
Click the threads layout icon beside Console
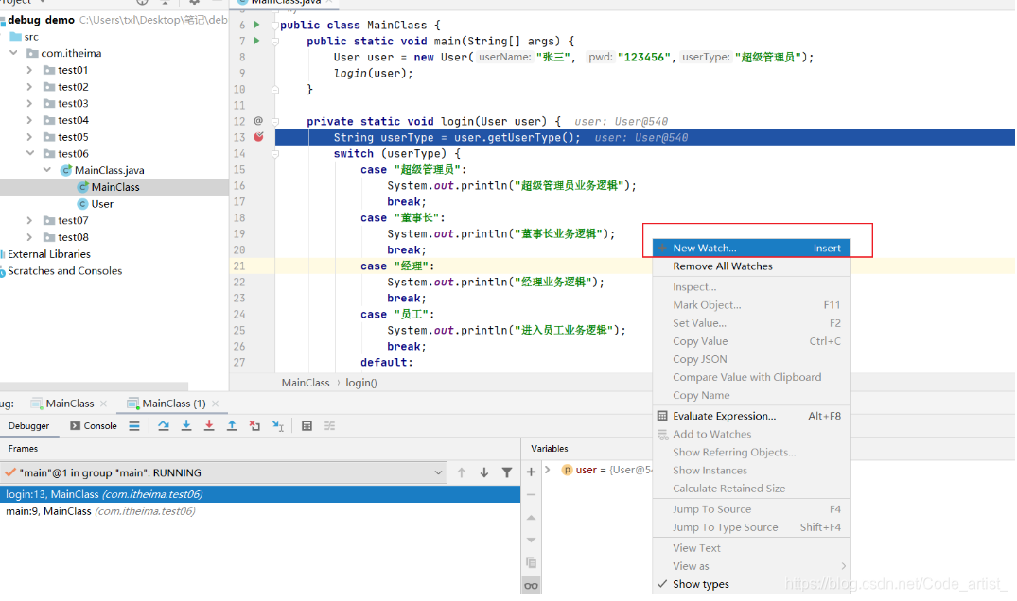[134, 425]
